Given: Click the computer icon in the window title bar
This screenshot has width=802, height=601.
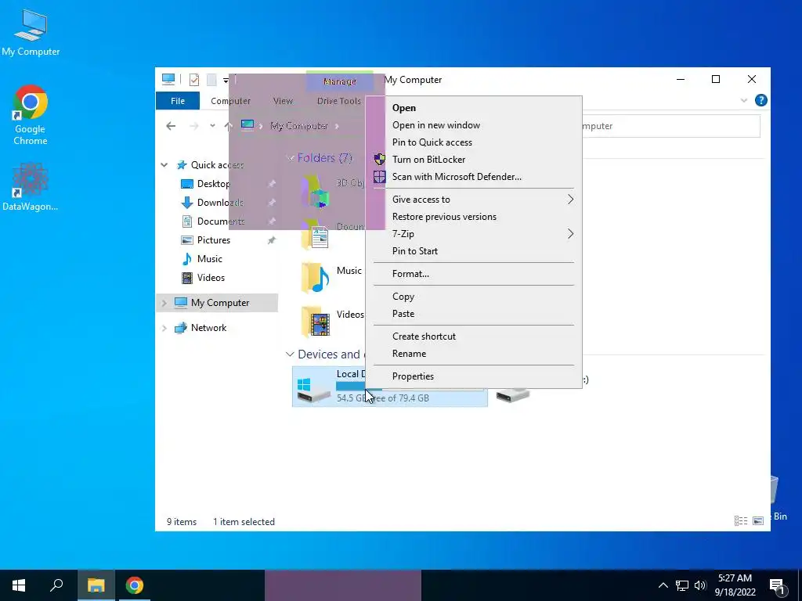Looking at the screenshot, I should coord(168,79).
